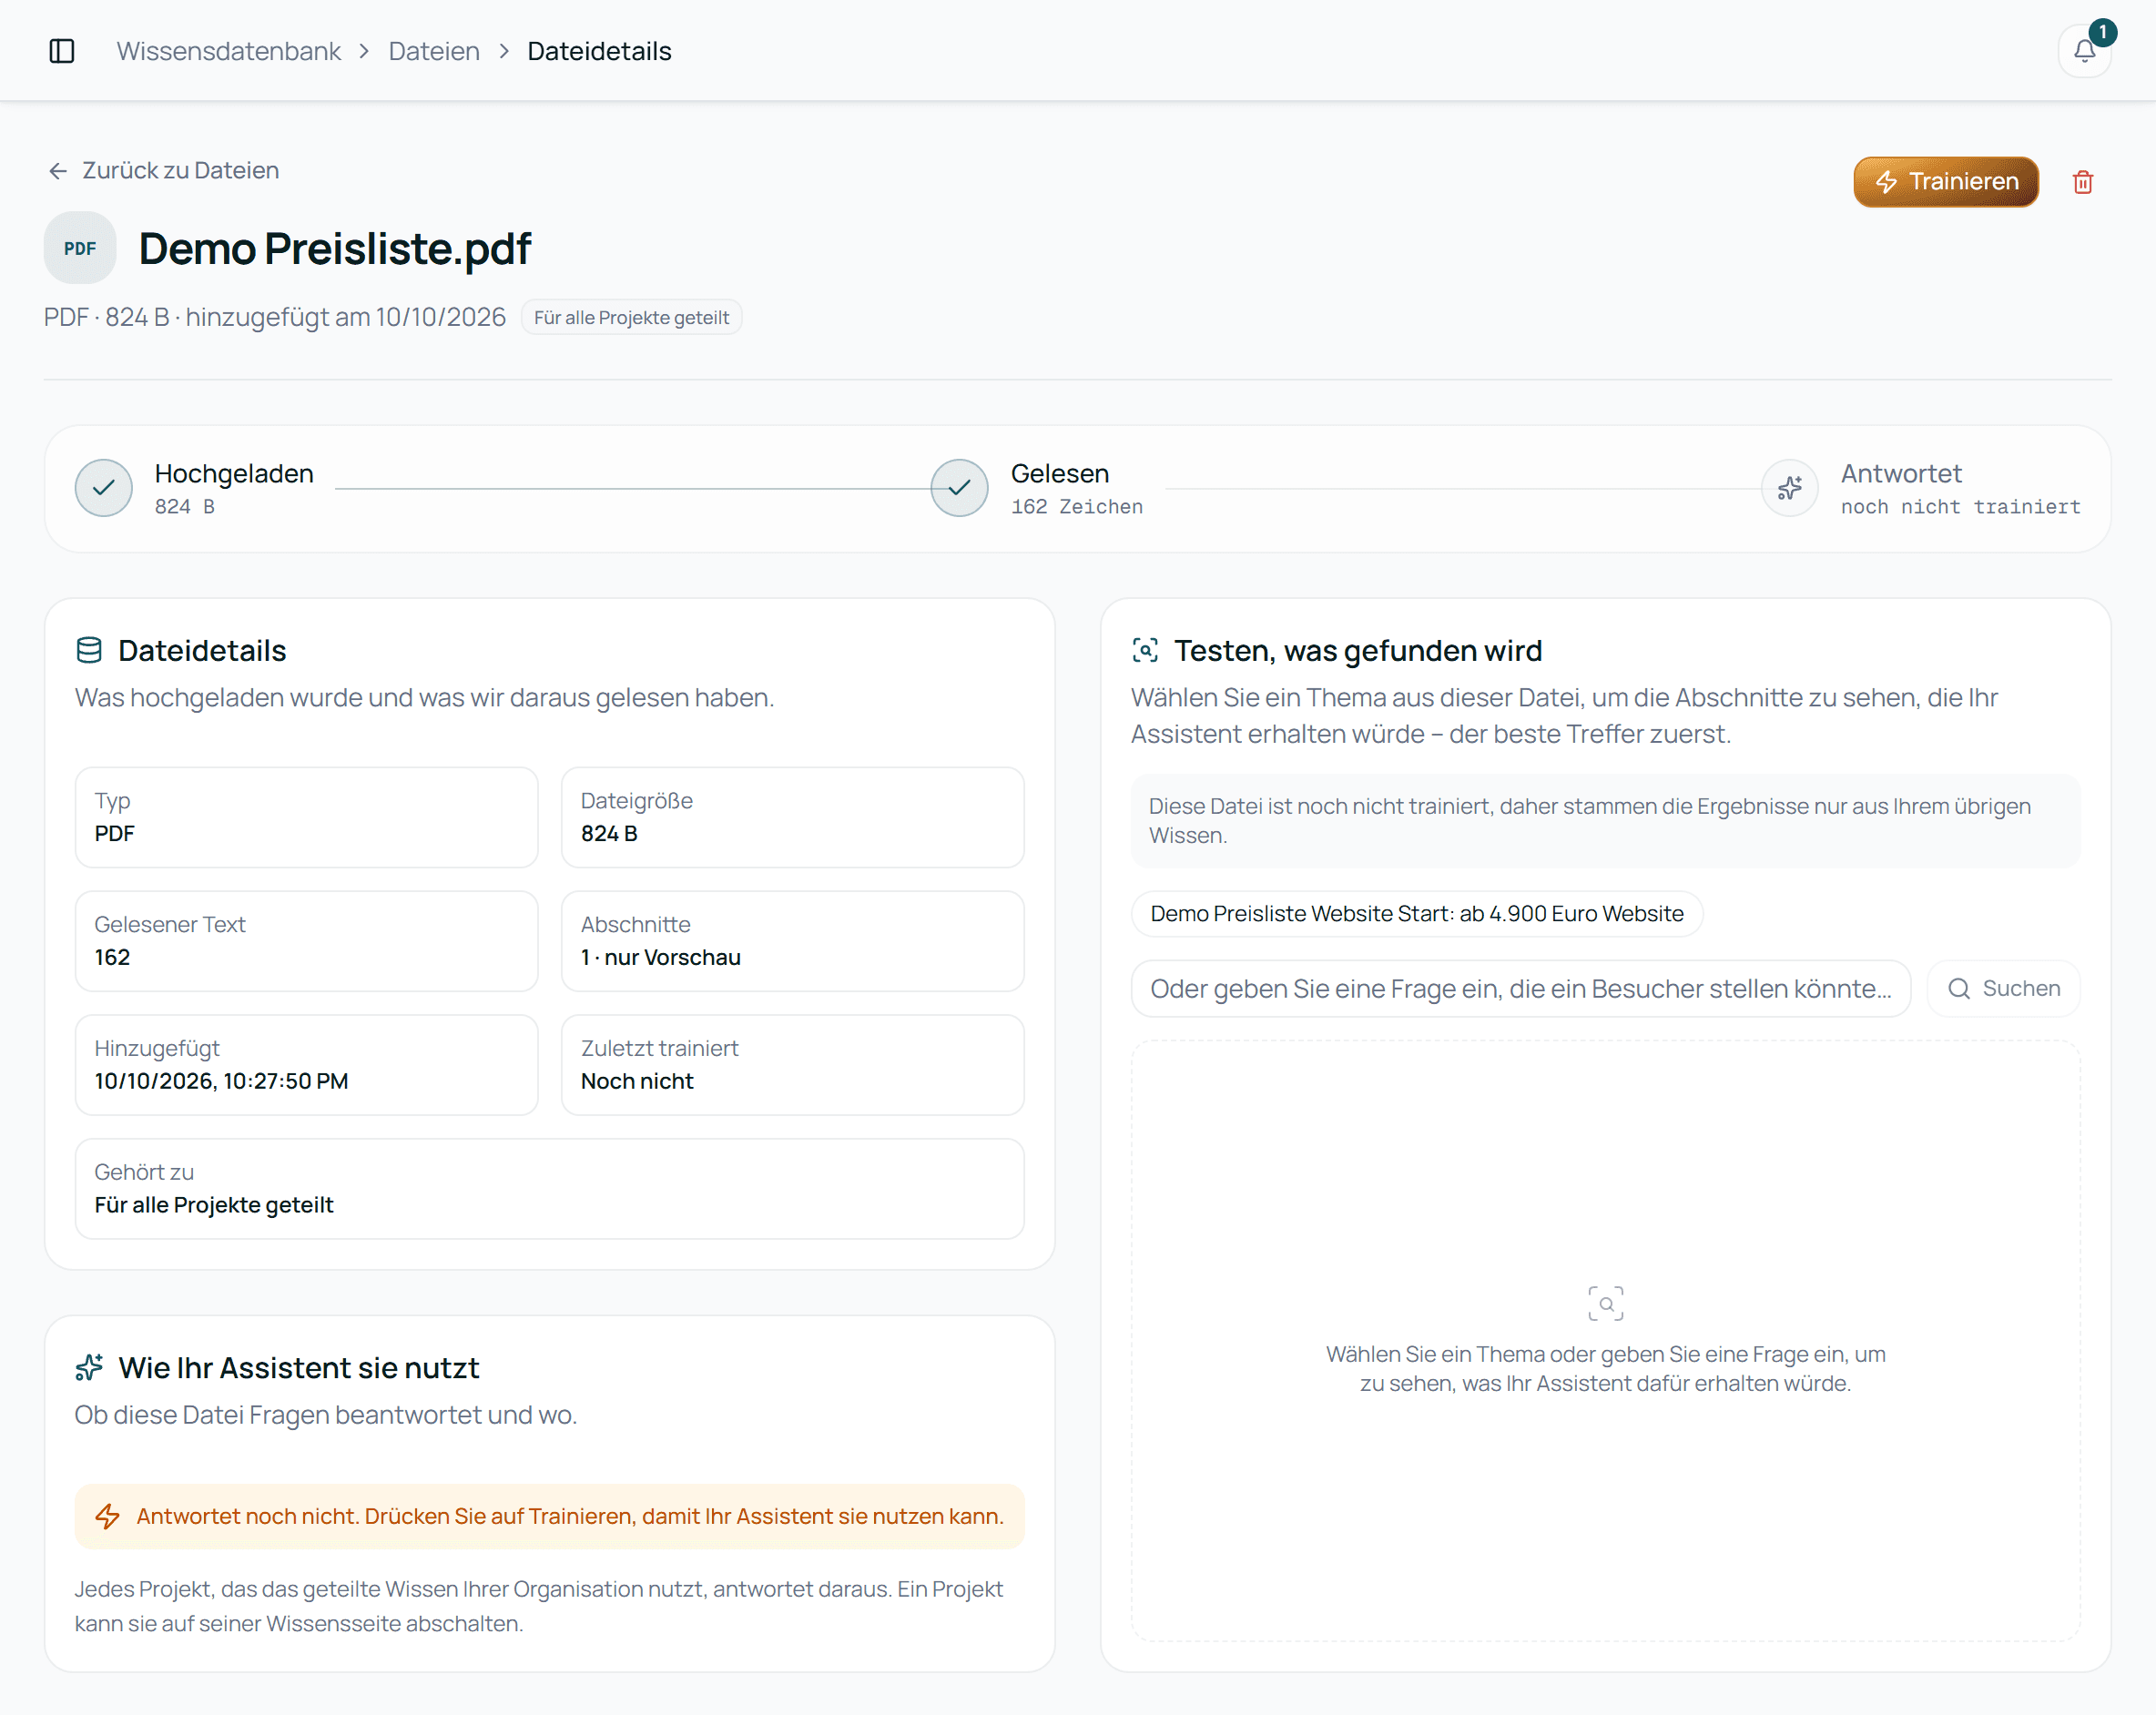The image size is (2156, 1715).
Task: Click the Gelesen checkmark step icon
Action: (959, 488)
